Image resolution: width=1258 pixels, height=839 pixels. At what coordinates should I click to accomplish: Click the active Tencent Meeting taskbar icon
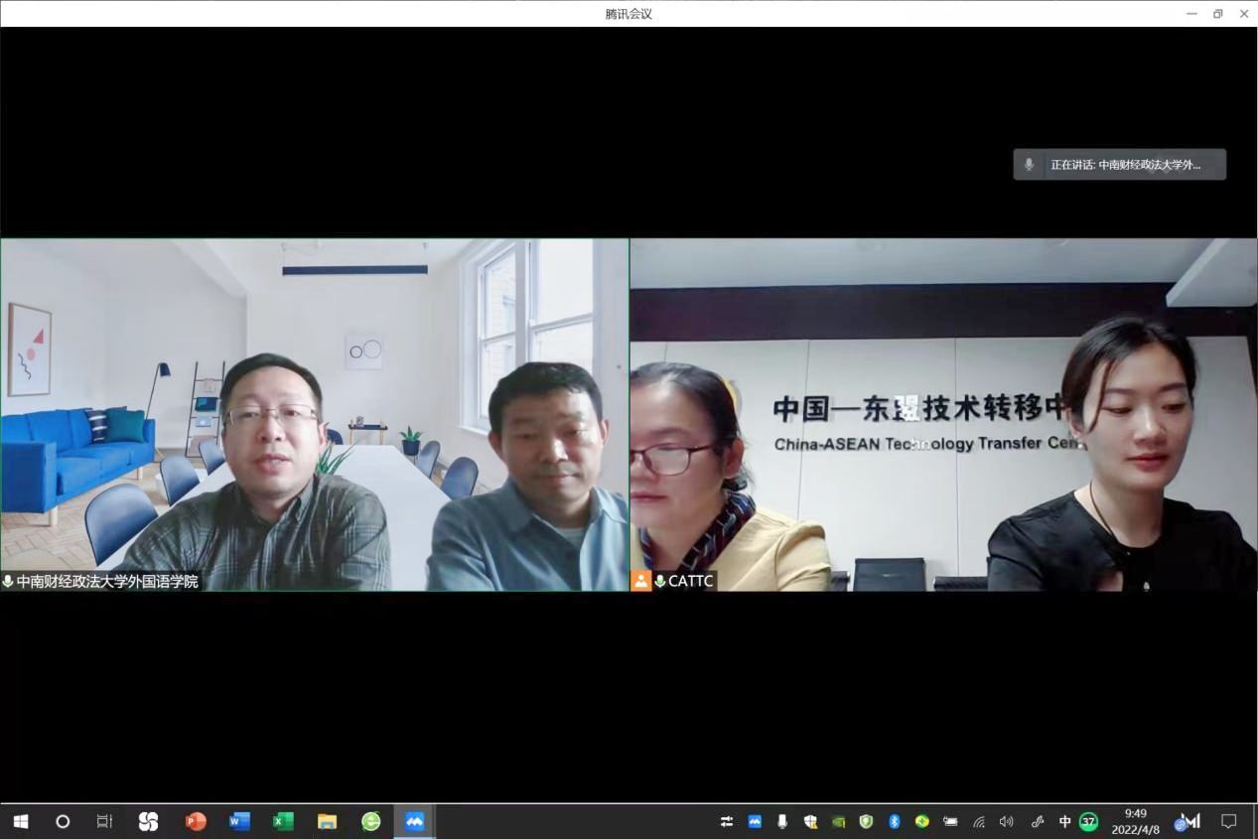click(414, 821)
